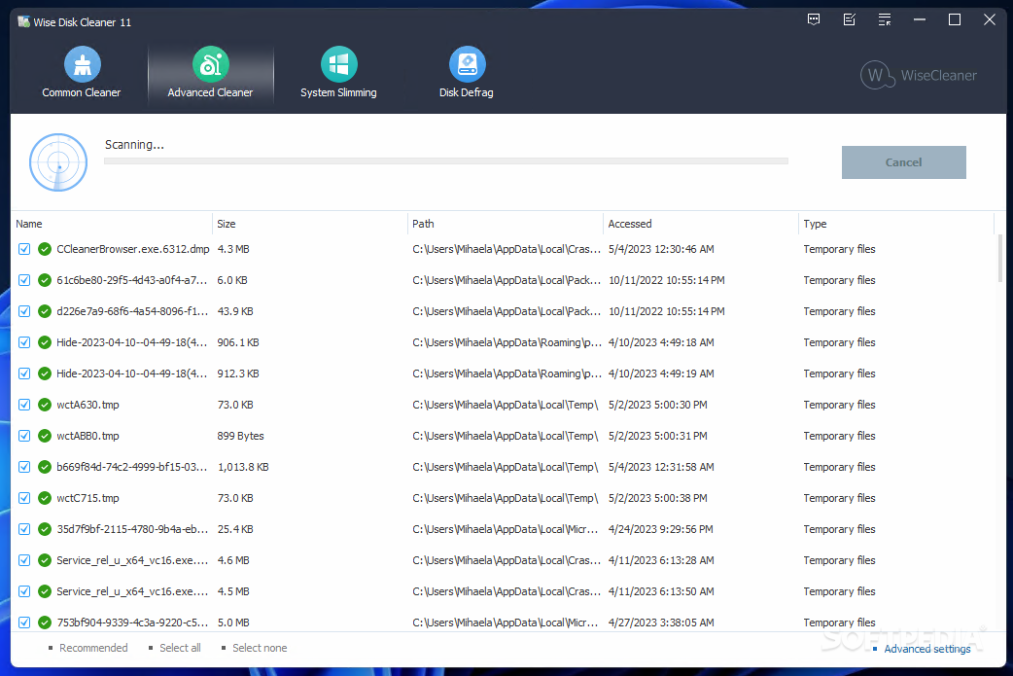Click the file list vertical scrollbar
The height and width of the screenshot is (676, 1013).
(x=1000, y=259)
